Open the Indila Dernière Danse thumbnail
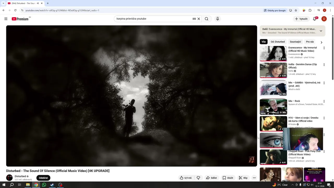Image resolution: width=334 pixels, height=188 pixels. click(x=273, y=70)
